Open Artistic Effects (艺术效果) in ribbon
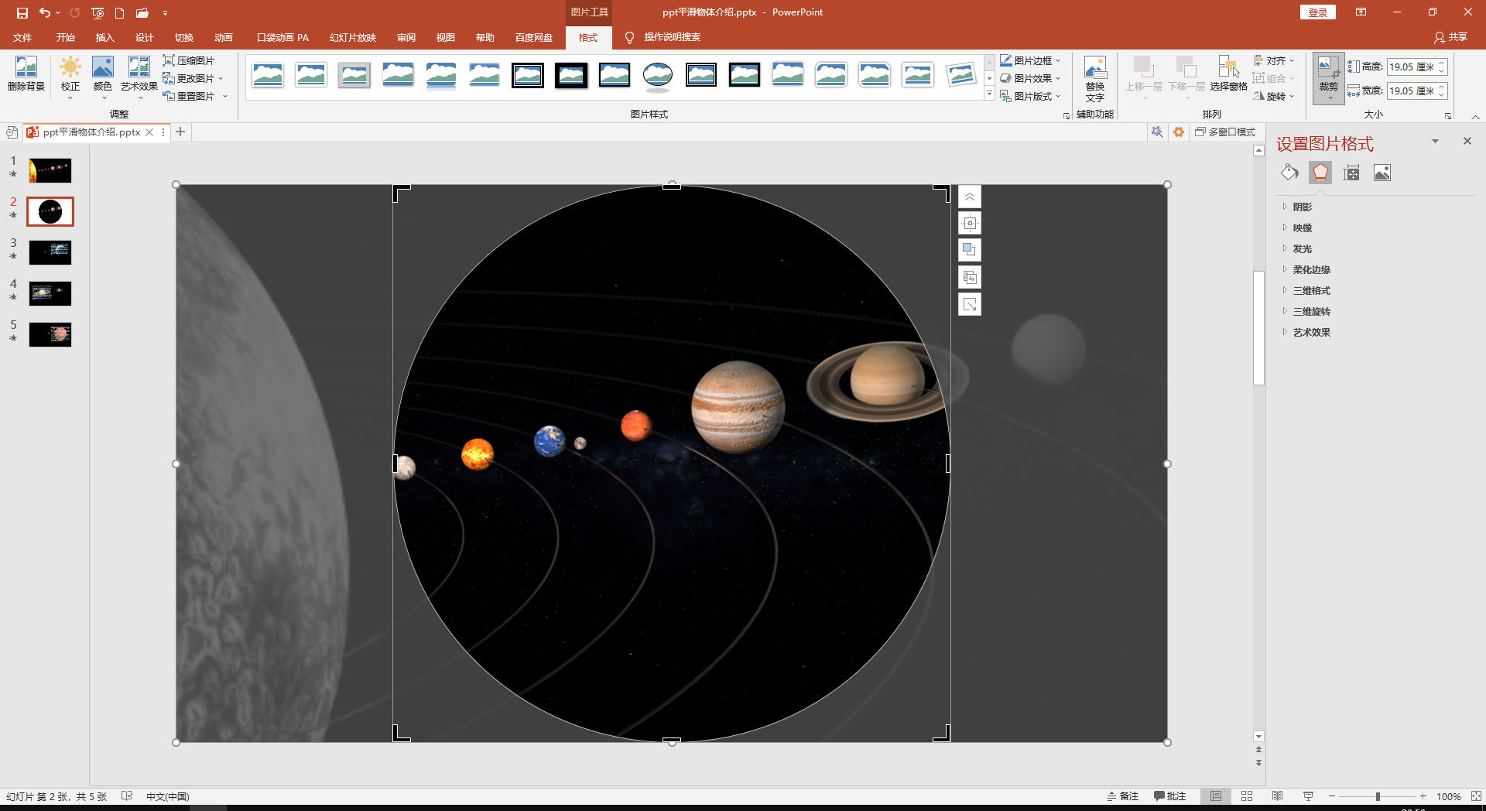The width and height of the screenshot is (1486, 811). pos(139,77)
